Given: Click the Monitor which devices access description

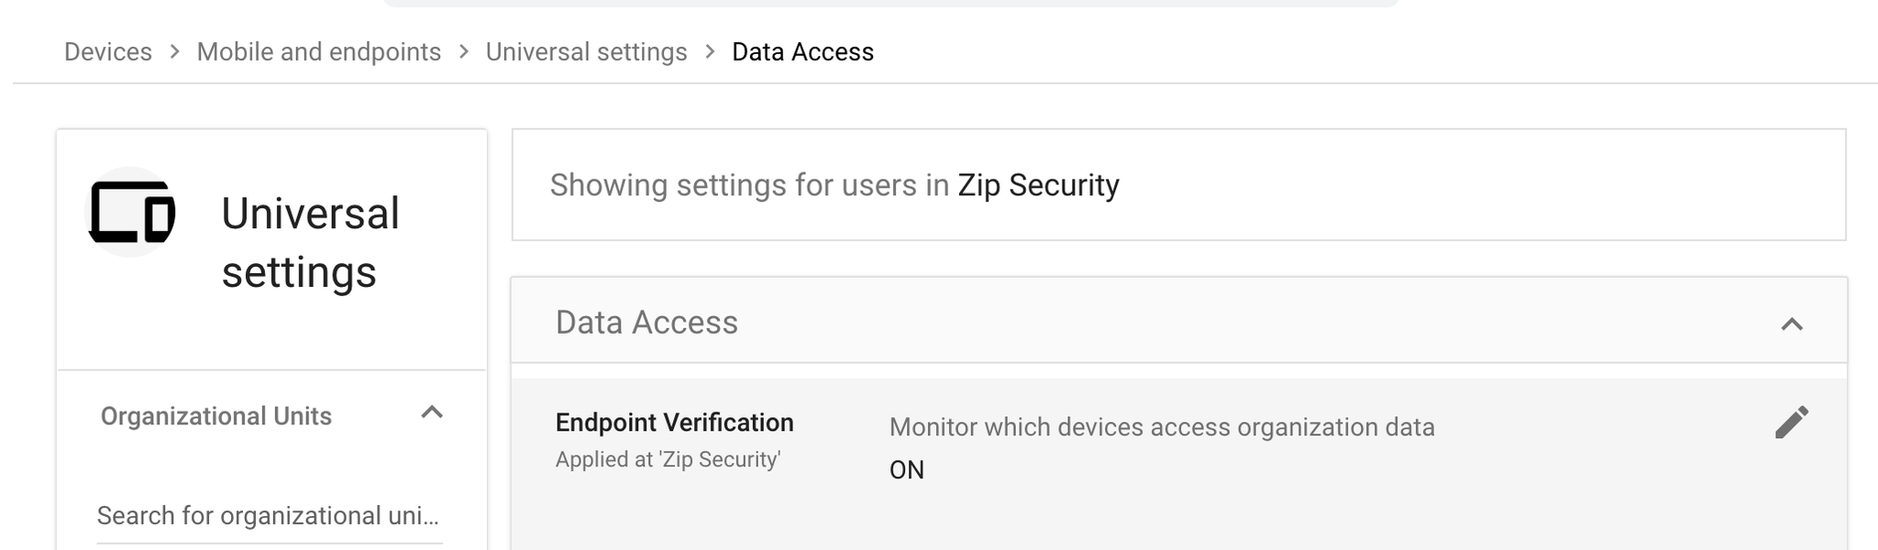Looking at the screenshot, I should pyautogui.click(x=1161, y=427).
